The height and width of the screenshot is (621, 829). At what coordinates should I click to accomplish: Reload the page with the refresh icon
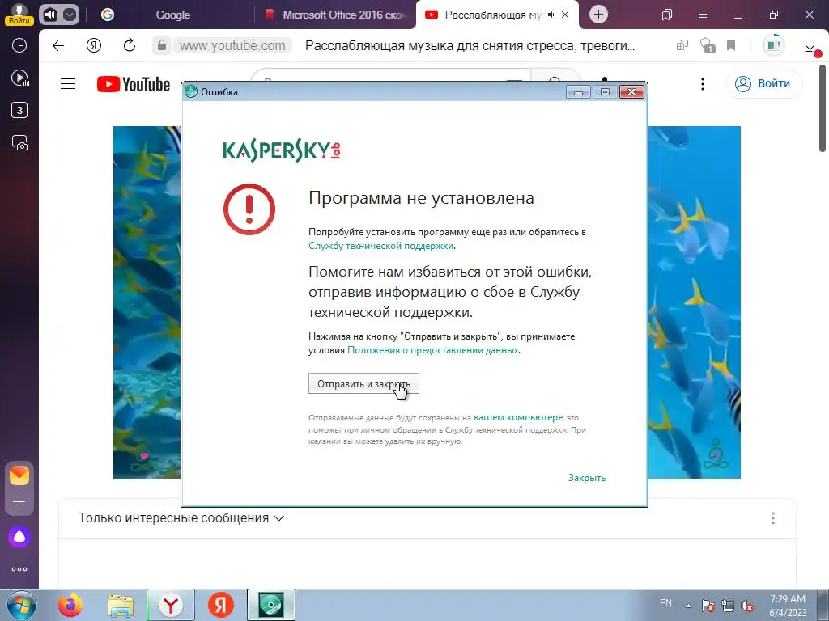click(x=129, y=46)
